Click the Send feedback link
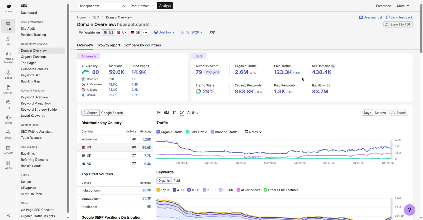The width and height of the screenshot is (423, 220). [399, 17]
